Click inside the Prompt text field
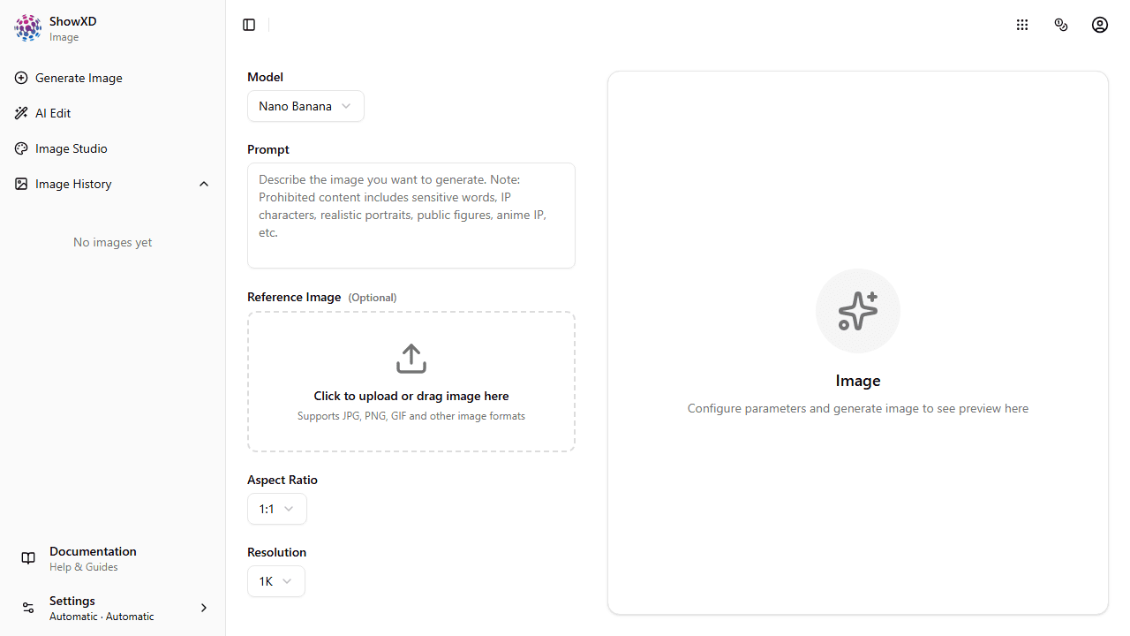 tap(411, 215)
